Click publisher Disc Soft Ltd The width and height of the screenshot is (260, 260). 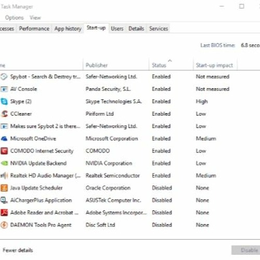pyautogui.click(x=100, y=225)
